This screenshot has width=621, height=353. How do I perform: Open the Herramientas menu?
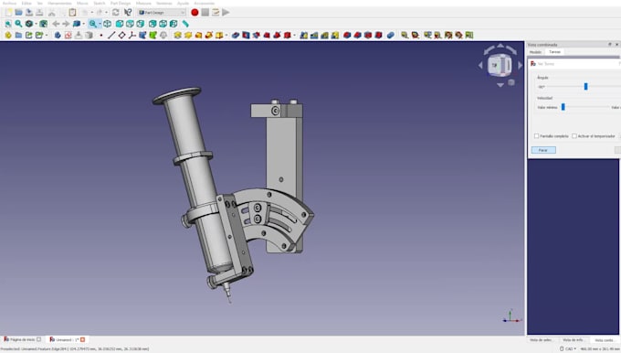pos(59,3)
